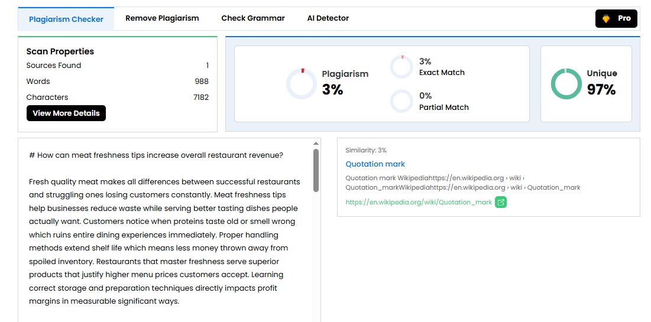Viewport: 651px width, 322px height.
Task: Open the Quotation mark source link
Action: pos(375,164)
